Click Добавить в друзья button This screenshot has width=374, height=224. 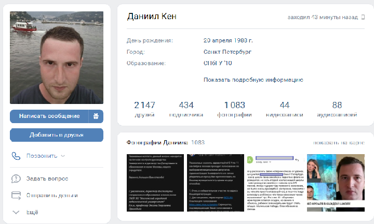click(57, 135)
